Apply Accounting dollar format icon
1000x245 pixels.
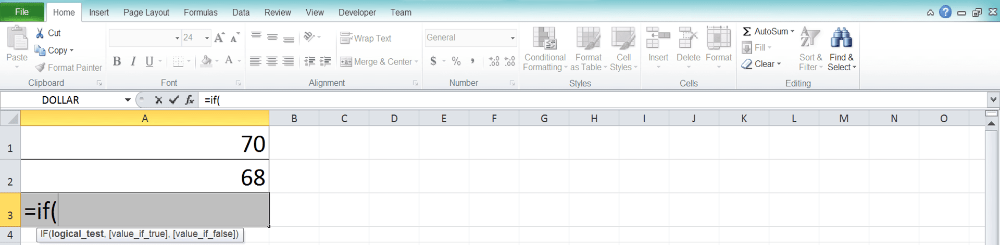pos(433,61)
